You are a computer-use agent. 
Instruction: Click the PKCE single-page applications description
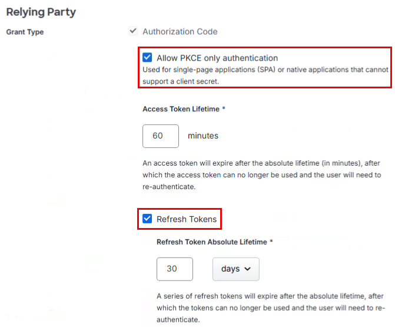[x=265, y=75]
